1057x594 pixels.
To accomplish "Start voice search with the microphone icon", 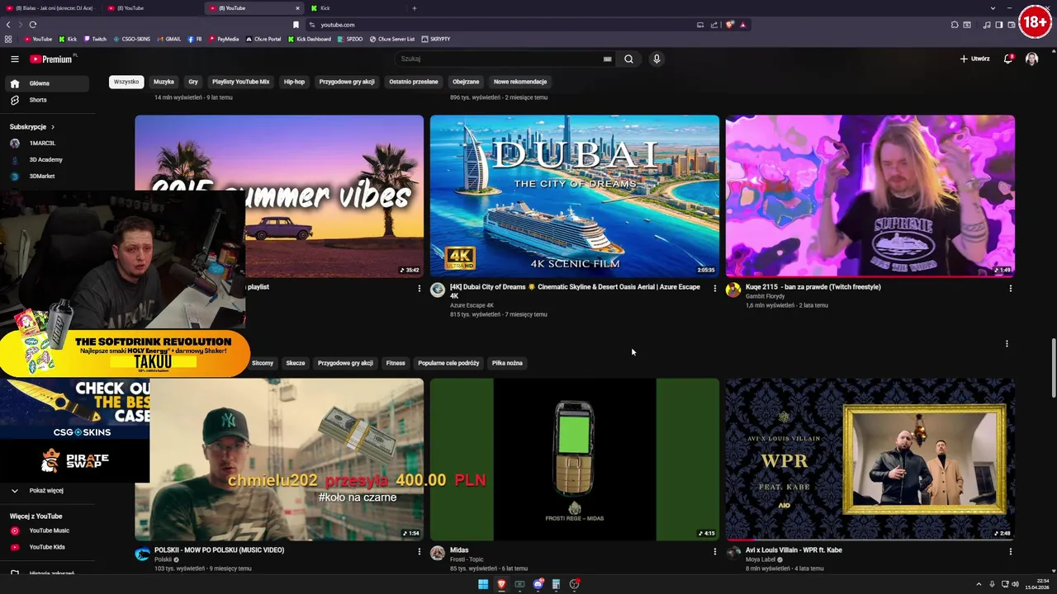I will [x=656, y=59].
